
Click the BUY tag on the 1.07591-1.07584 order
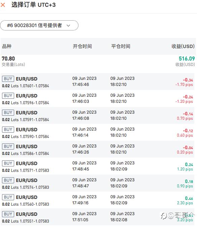(8, 113)
